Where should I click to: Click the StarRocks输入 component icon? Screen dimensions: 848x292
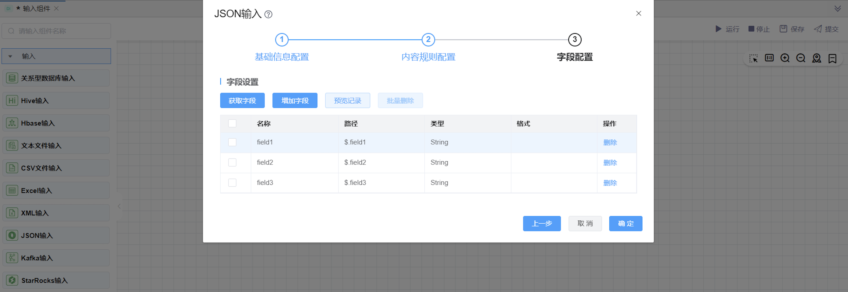[12, 280]
